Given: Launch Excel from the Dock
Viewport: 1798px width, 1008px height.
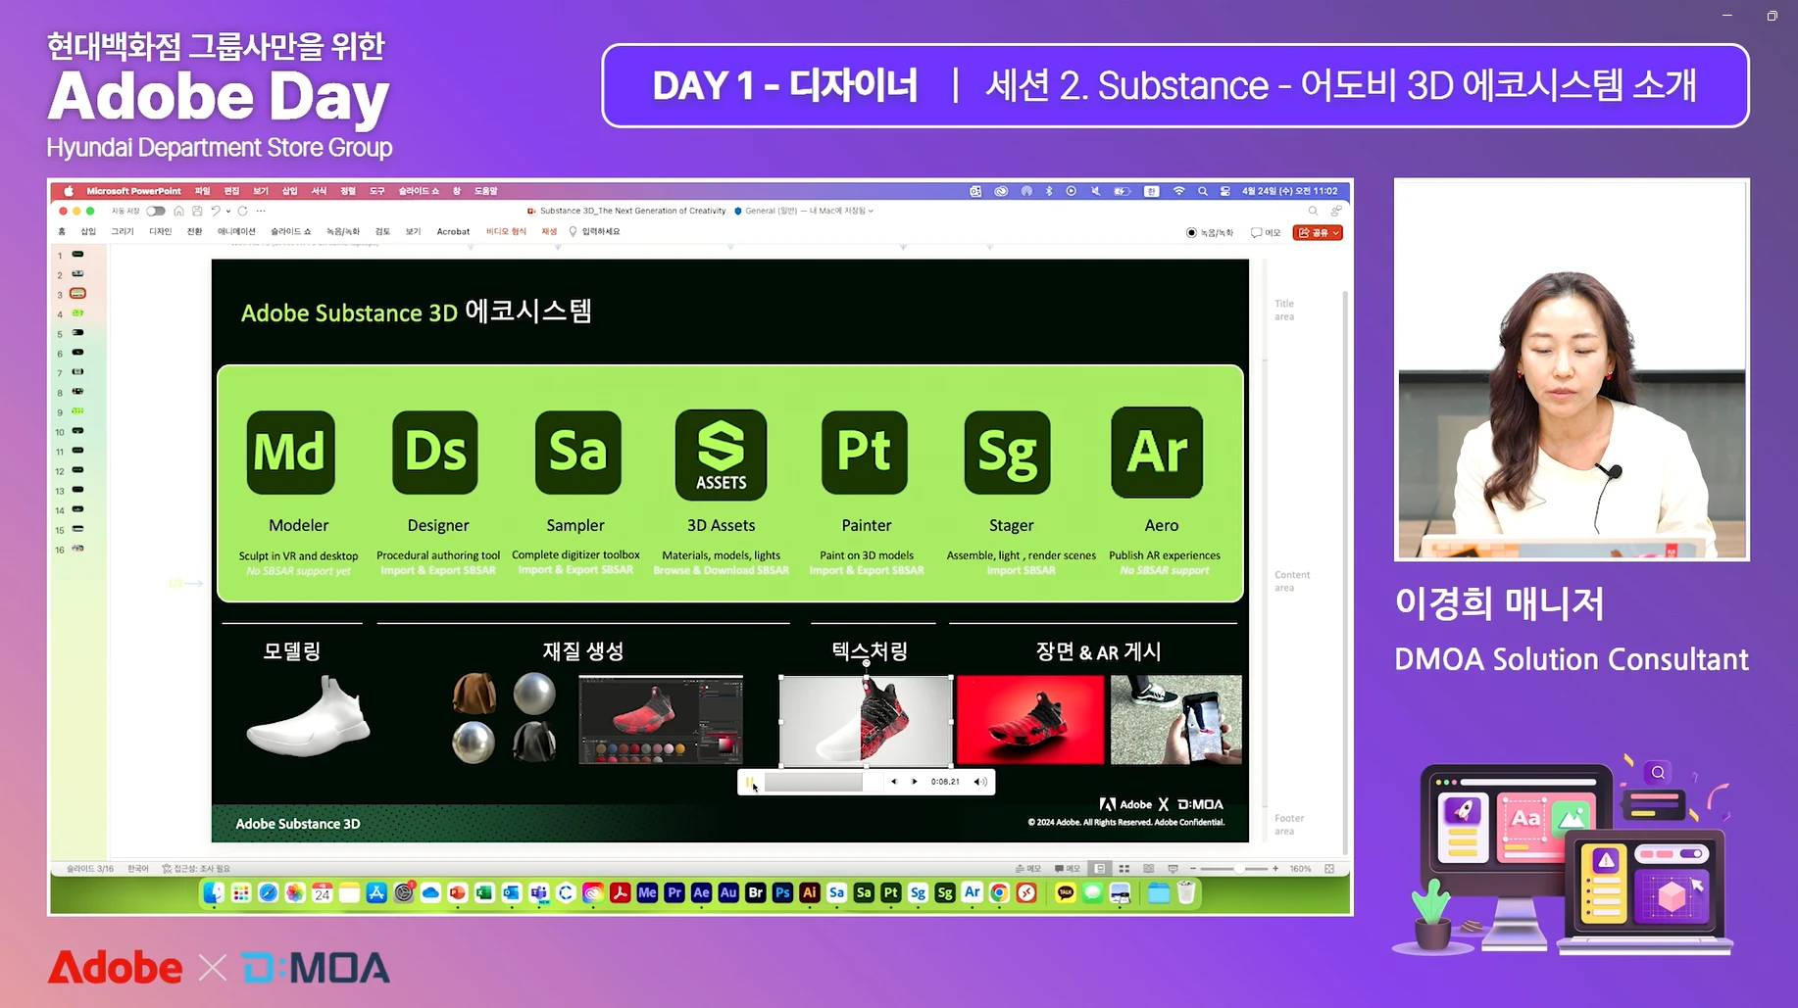Looking at the screenshot, I should tap(484, 892).
